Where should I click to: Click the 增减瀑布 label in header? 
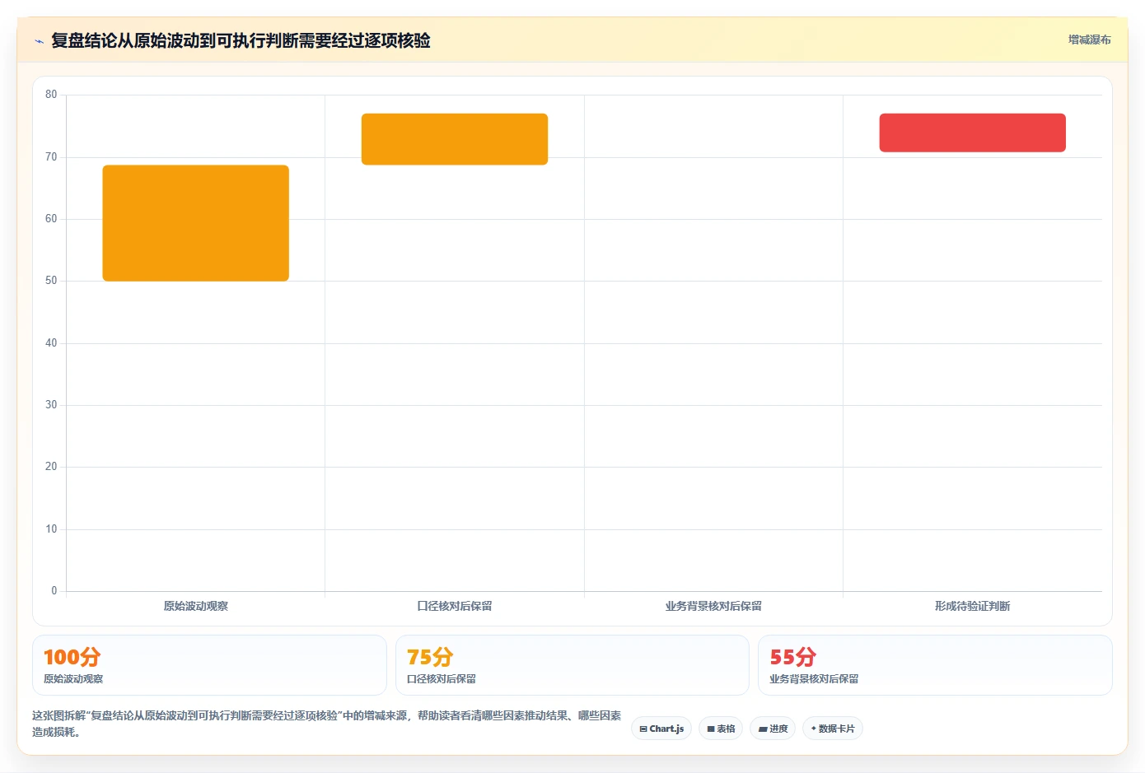coord(1089,40)
